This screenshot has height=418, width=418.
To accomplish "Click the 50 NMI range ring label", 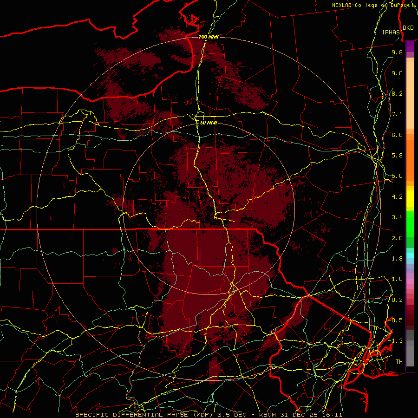I will [x=209, y=123].
